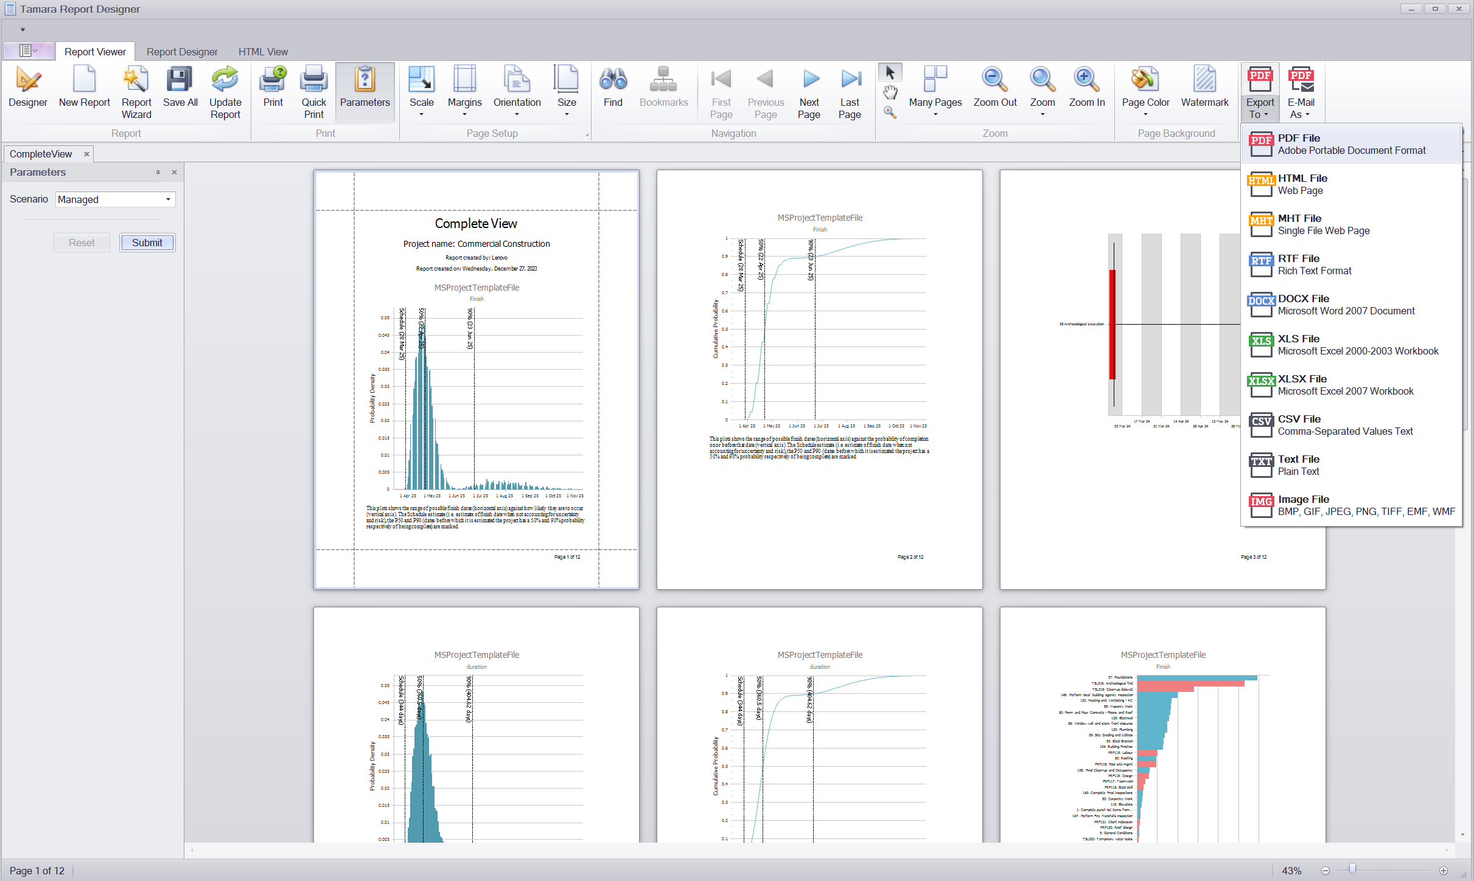Viewport: 1474px width, 881px height.
Task: Select the Zoom In tool
Action: click(x=1087, y=88)
